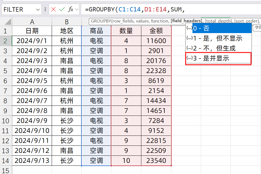Click quantity cell 10 in row 14
The width and height of the screenshot is (261, 174).
click(x=126, y=161)
